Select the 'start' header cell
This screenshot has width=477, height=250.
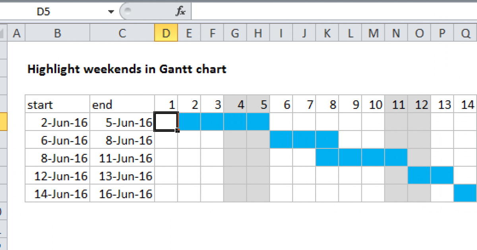[x=58, y=105]
